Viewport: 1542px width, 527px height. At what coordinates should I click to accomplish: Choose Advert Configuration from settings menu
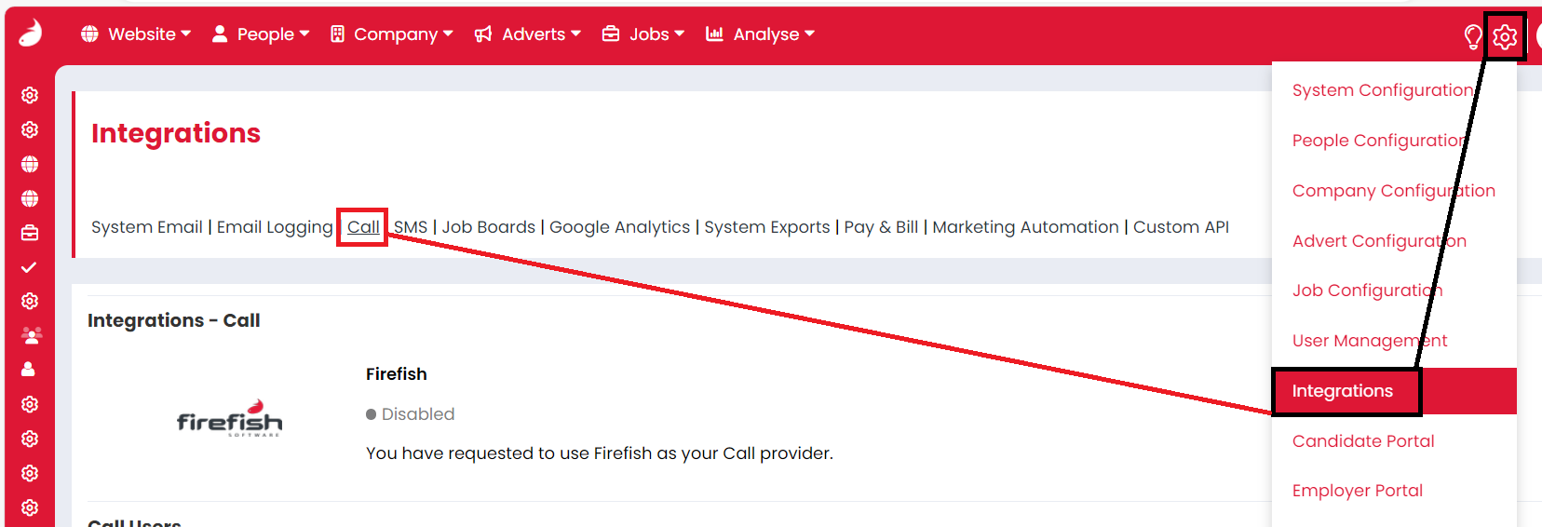tap(1394, 241)
